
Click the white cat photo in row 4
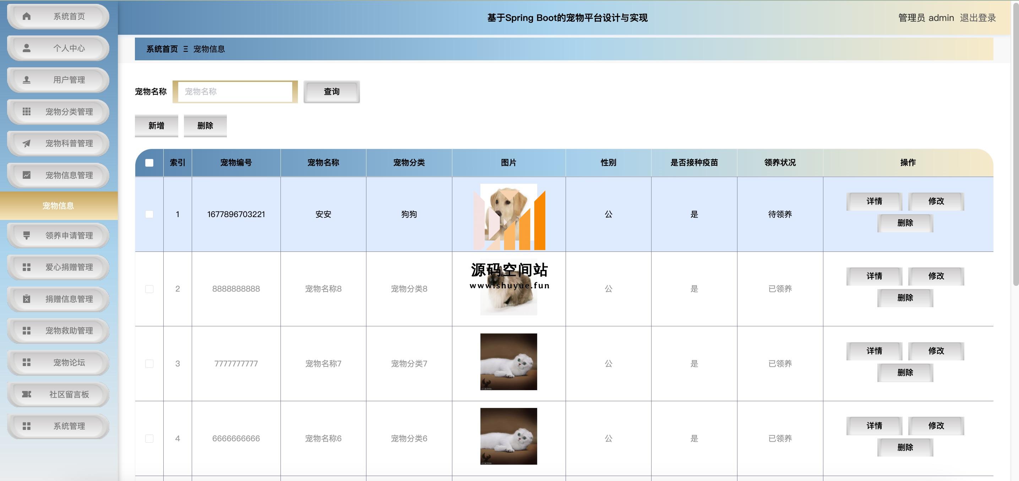coord(509,436)
